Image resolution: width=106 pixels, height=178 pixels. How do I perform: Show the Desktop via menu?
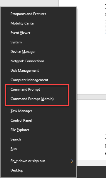tap(38, 170)
